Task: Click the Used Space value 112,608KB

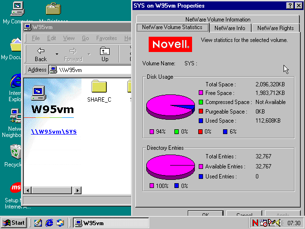Action: [268, 121]
